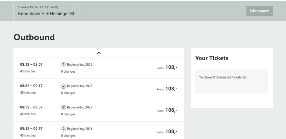Pick the 08:52 – 09:37 departure
Screen dimensions: 286x139
click(31, 107)
